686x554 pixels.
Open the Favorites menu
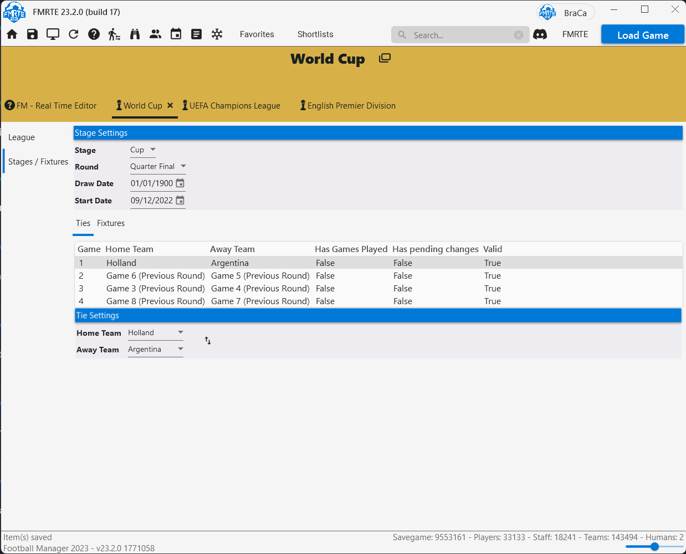pyautogui.click(x=257, y=34)
